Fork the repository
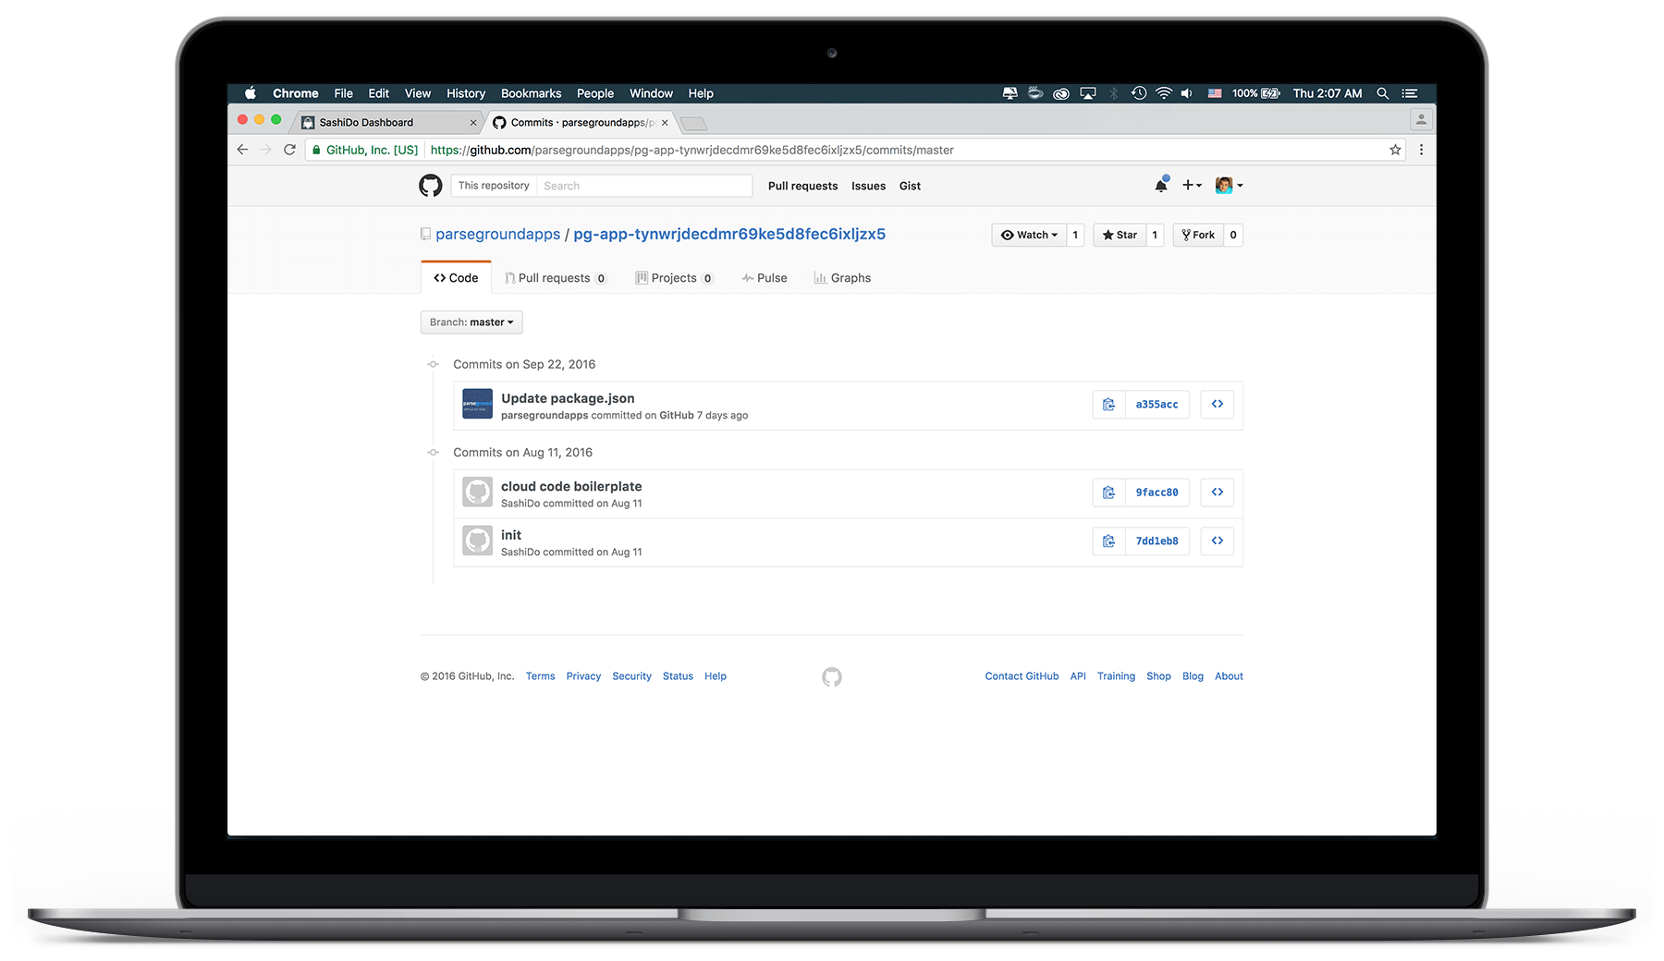 tap(1199, 235)
